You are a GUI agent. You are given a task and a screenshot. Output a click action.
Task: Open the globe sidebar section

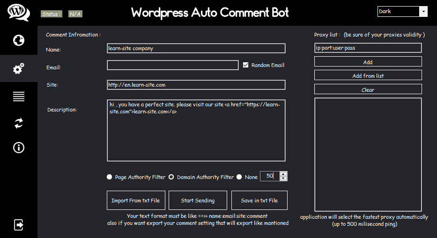19,40
